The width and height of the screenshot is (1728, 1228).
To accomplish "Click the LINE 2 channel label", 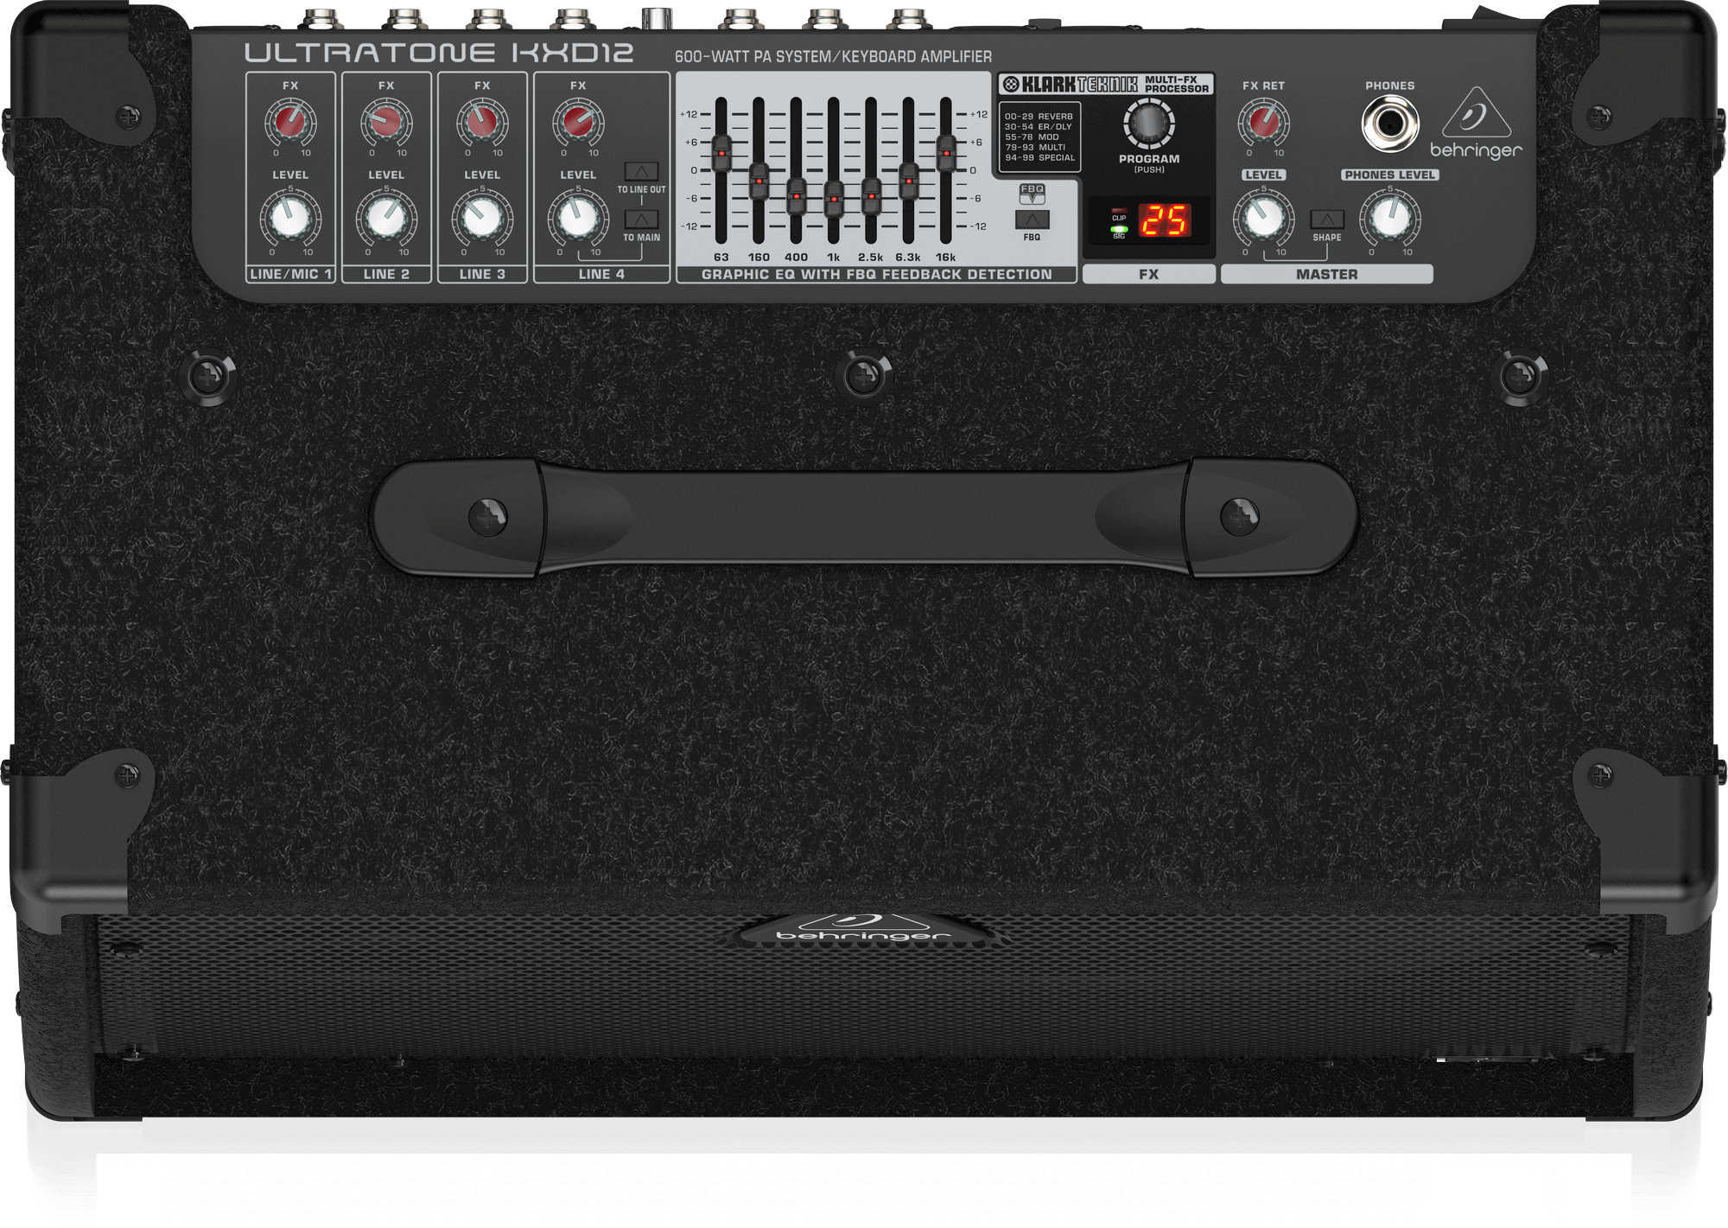I will 386,274.
